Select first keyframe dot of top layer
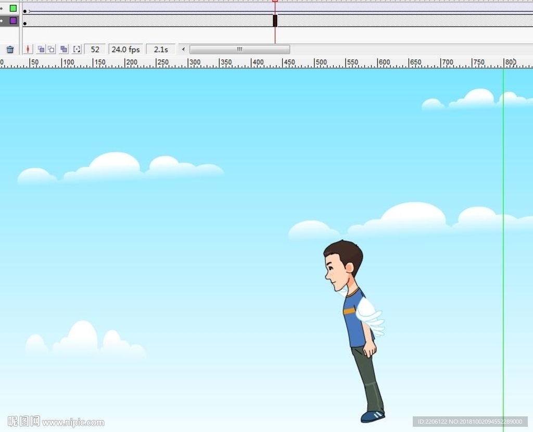 (25, 11)
